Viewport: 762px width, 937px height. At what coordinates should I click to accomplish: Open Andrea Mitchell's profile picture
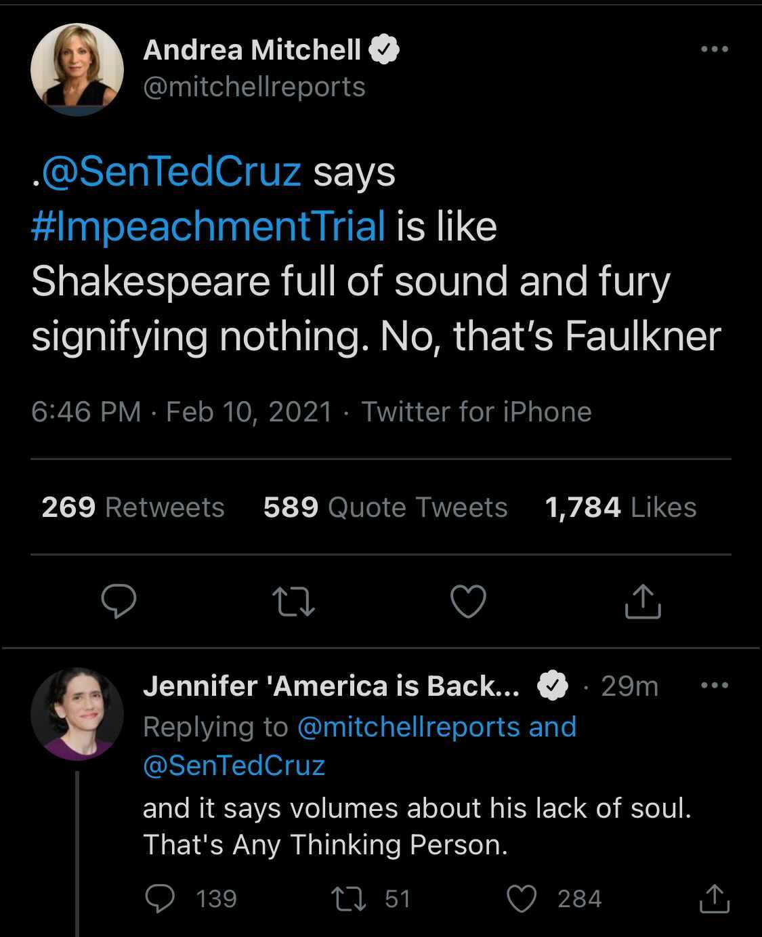pos(77,69)
